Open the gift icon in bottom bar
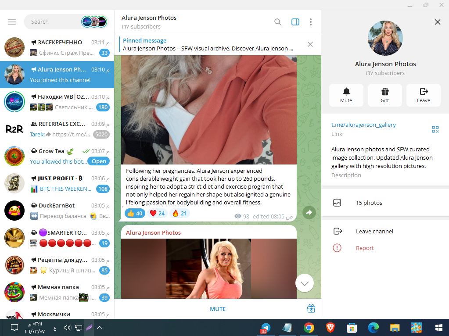Viewport: 449px width, 336px height. (311, 309)
